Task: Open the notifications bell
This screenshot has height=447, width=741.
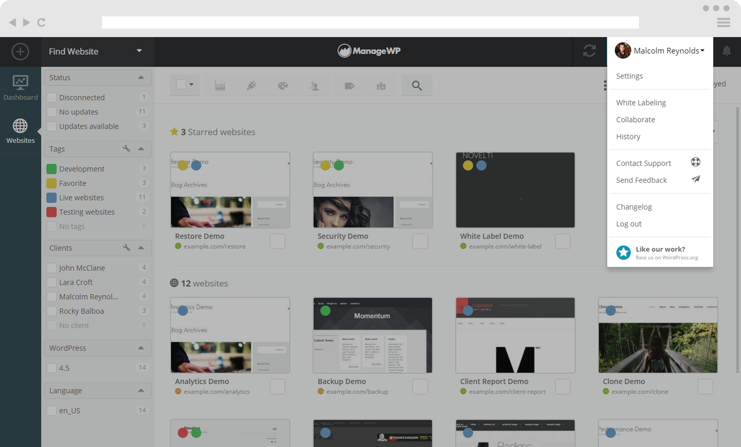Action: click(727, 51)
